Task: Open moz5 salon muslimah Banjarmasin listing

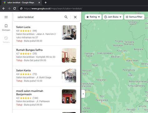Action: click(46, 98)
